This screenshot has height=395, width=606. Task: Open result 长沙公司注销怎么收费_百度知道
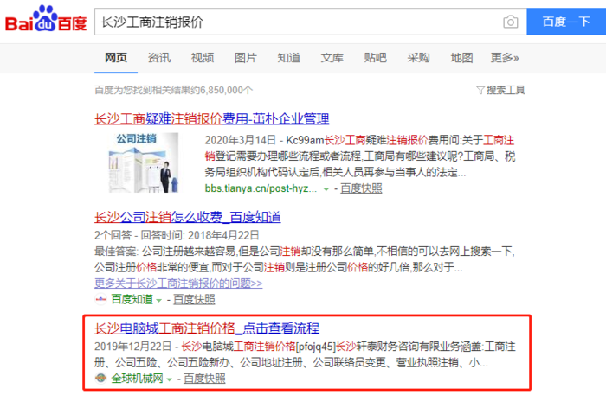coord(188,217)
